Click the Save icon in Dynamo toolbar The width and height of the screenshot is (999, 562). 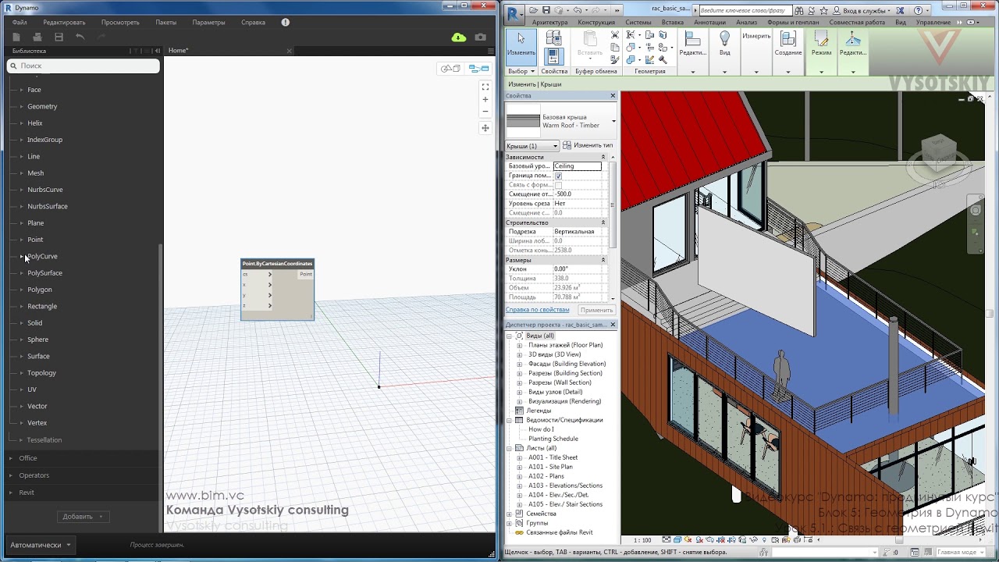click(x=59, y=37)
